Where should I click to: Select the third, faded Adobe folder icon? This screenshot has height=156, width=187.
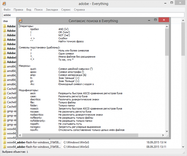pyautogui.click(x=4, y=35)
